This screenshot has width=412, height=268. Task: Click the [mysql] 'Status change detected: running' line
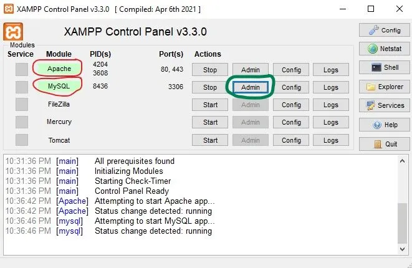(153, 231)
